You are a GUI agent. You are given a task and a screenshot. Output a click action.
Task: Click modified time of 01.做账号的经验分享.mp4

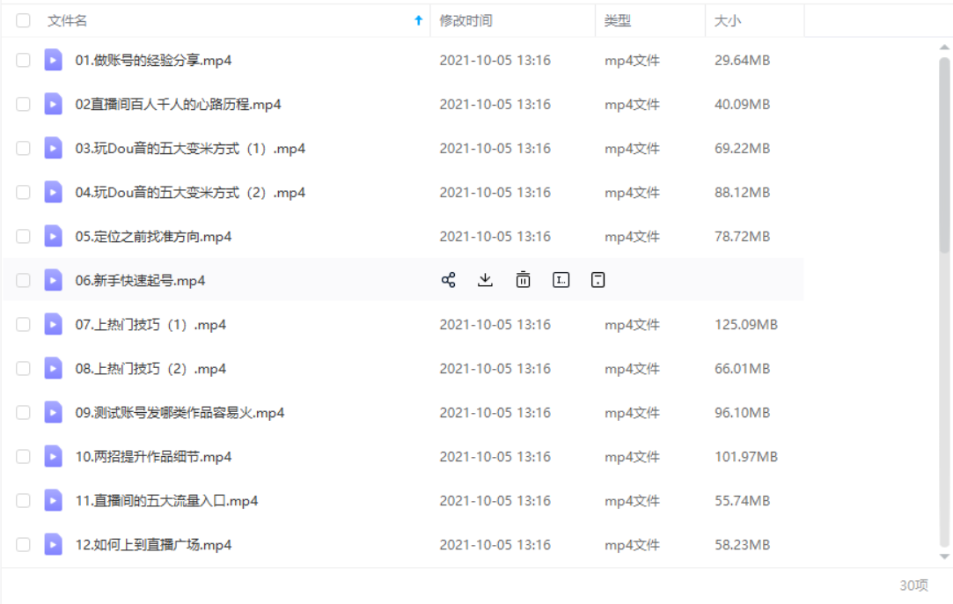pos(495,60)
